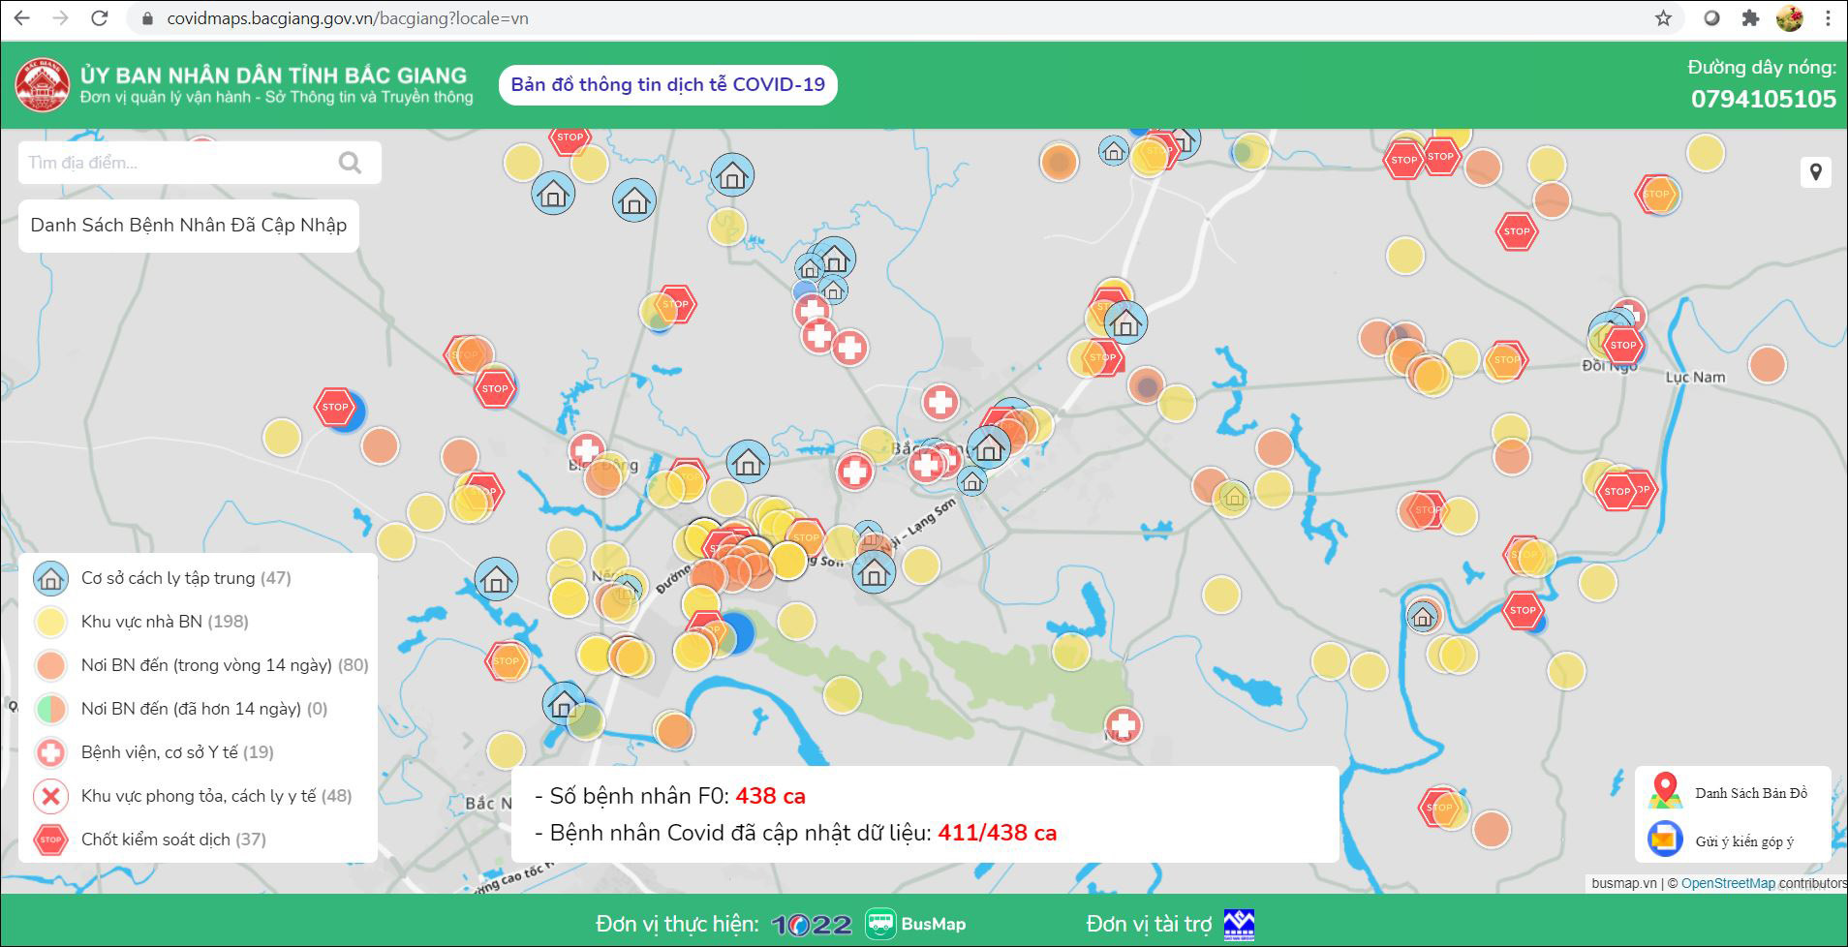Click the location pin icon on map
1848x947 pixels.
click(1815, 172)
